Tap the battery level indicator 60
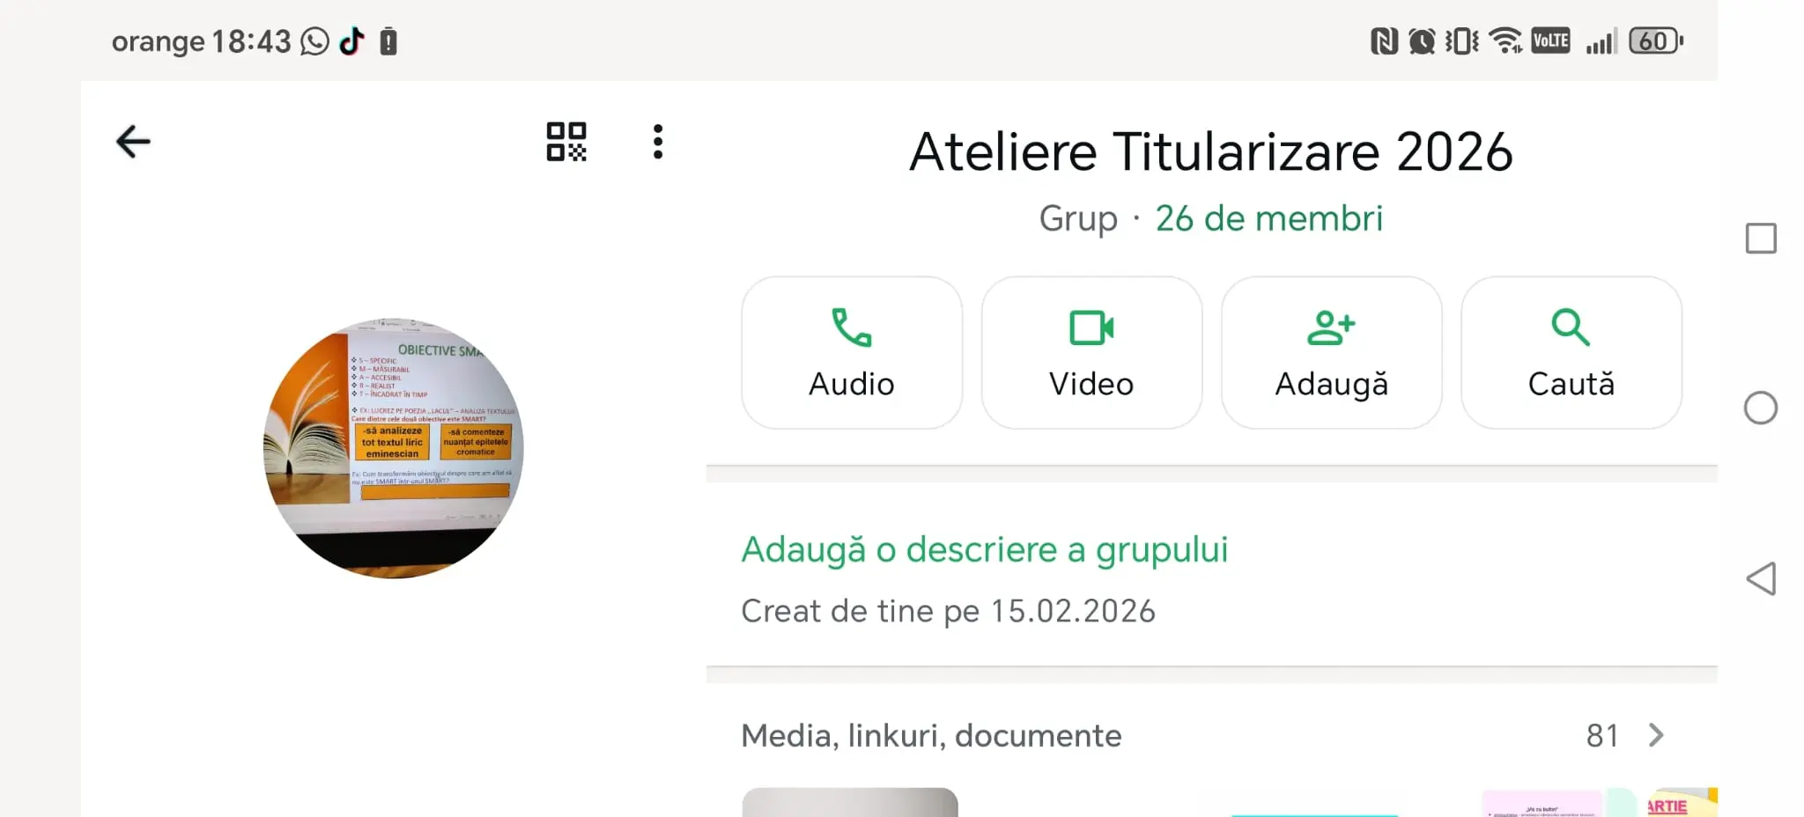Screen dimensions: 1804x817 click(1656, 41)
